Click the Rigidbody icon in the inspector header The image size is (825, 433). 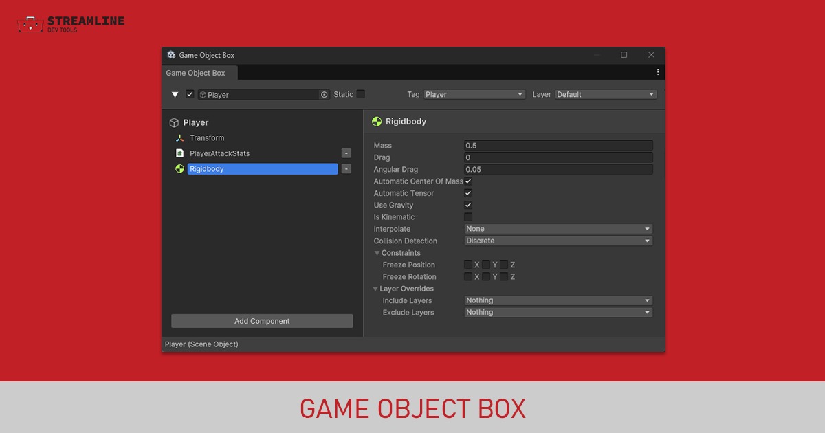[376, 121]
